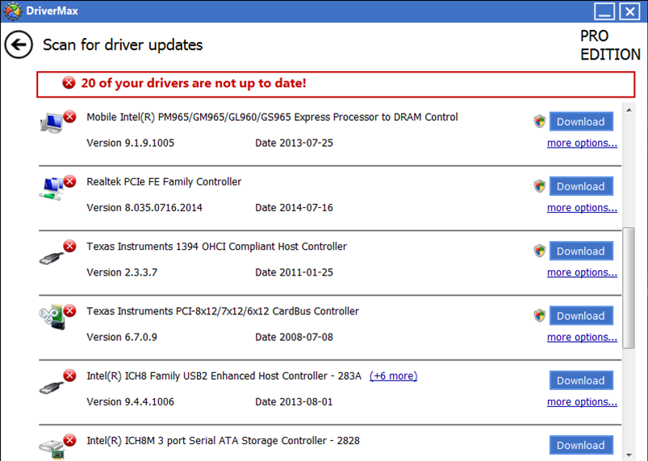Click 'Date 2011-01-25' text
Image resolution: width=648 pixels, height=461 pixels.
(x=294, y=272)
